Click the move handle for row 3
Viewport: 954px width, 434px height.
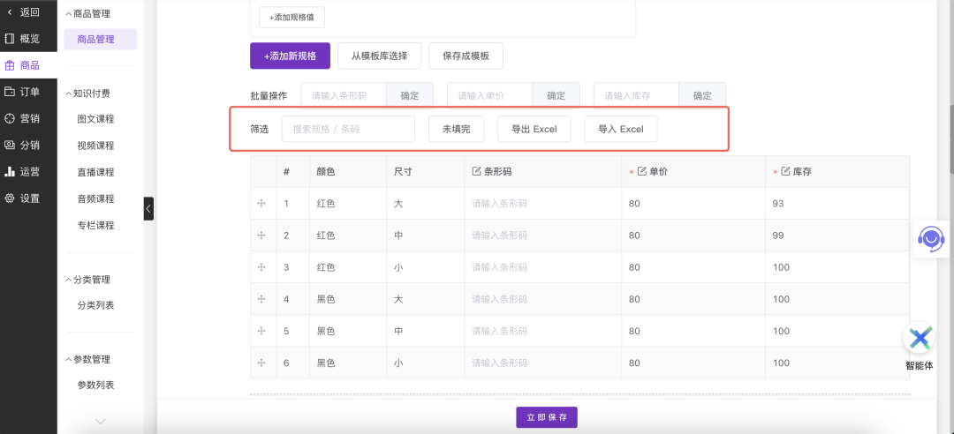pos(261,267)
